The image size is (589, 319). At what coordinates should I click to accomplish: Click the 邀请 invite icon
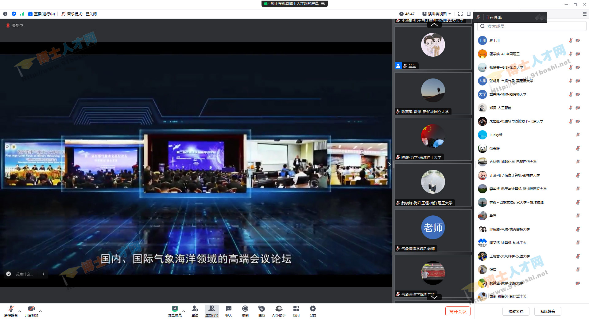(x=195, y=311)
